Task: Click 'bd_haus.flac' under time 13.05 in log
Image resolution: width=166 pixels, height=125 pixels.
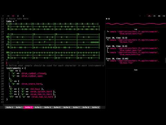Action: coord(126,63)
